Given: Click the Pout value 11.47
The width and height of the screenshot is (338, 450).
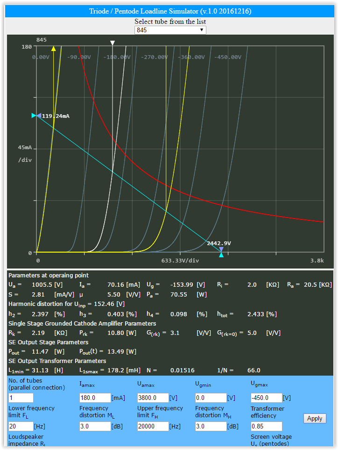Looking at the screenshot, I should [x=40, y=352].
